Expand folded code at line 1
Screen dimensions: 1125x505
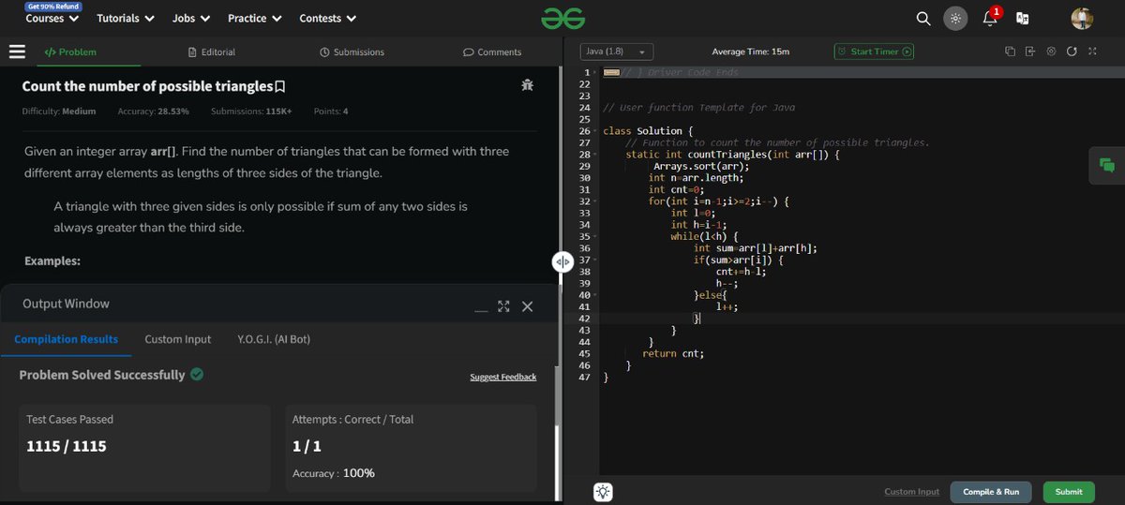(x=596, y=72)
